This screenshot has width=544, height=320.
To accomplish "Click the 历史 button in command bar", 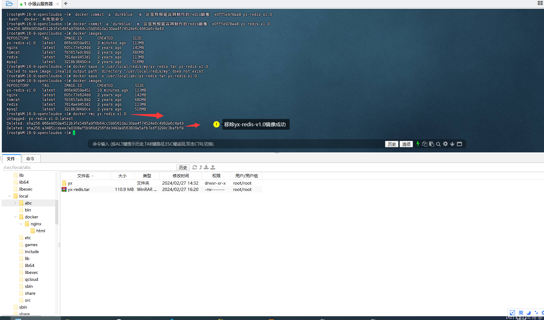I will point(392,144).
